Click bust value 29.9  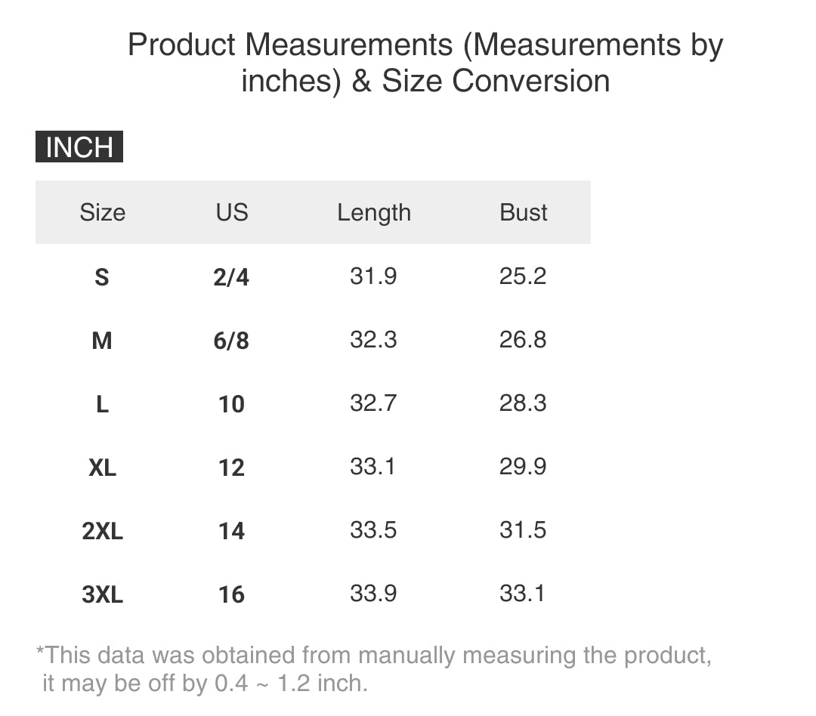522,466
